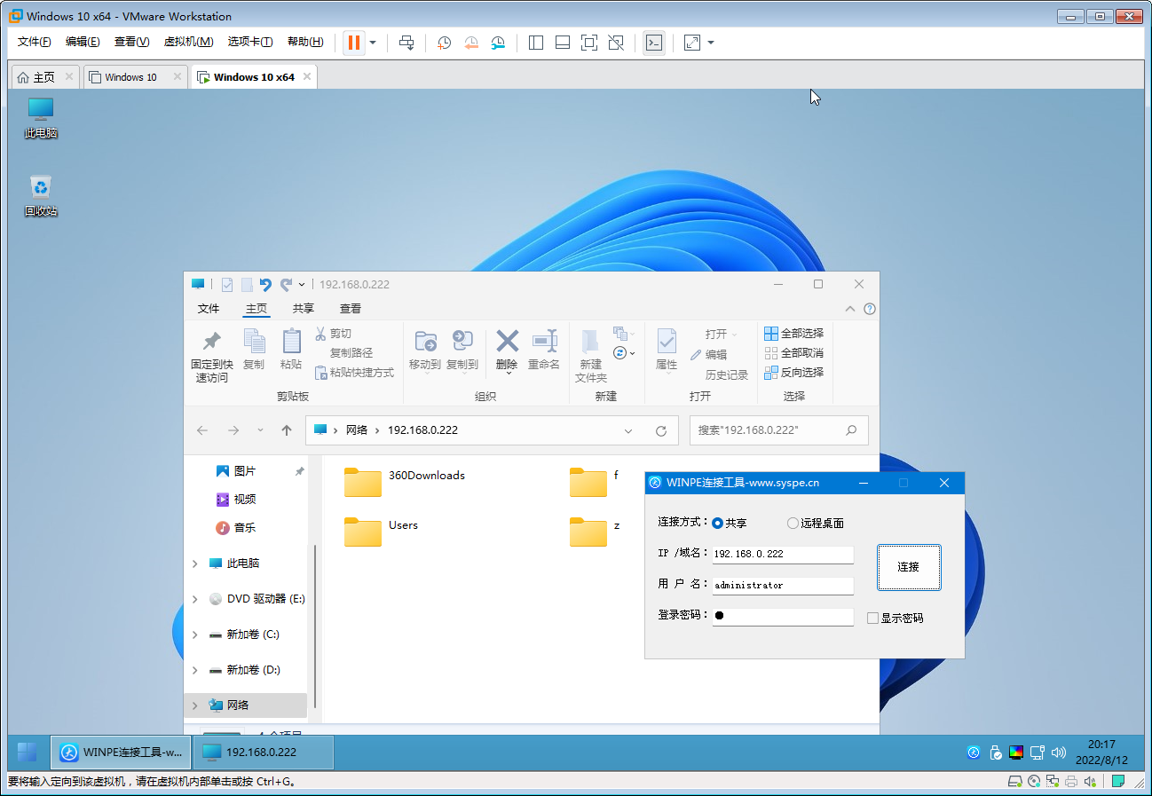Revert the VM to its previous snapshot
1152x796 pixels.
tap(471, 43)
